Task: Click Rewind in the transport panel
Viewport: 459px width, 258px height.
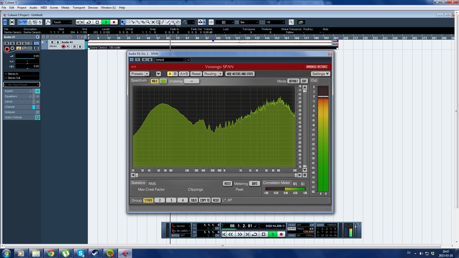Action: click(x=231, y=234)
